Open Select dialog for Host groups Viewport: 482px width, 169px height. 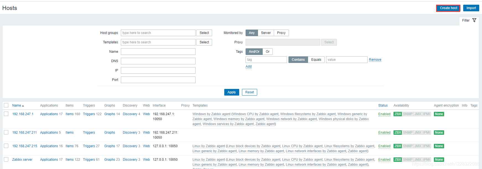point(204,33)
